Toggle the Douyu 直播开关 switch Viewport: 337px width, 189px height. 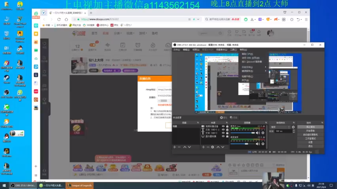click(x=92, y=45)
